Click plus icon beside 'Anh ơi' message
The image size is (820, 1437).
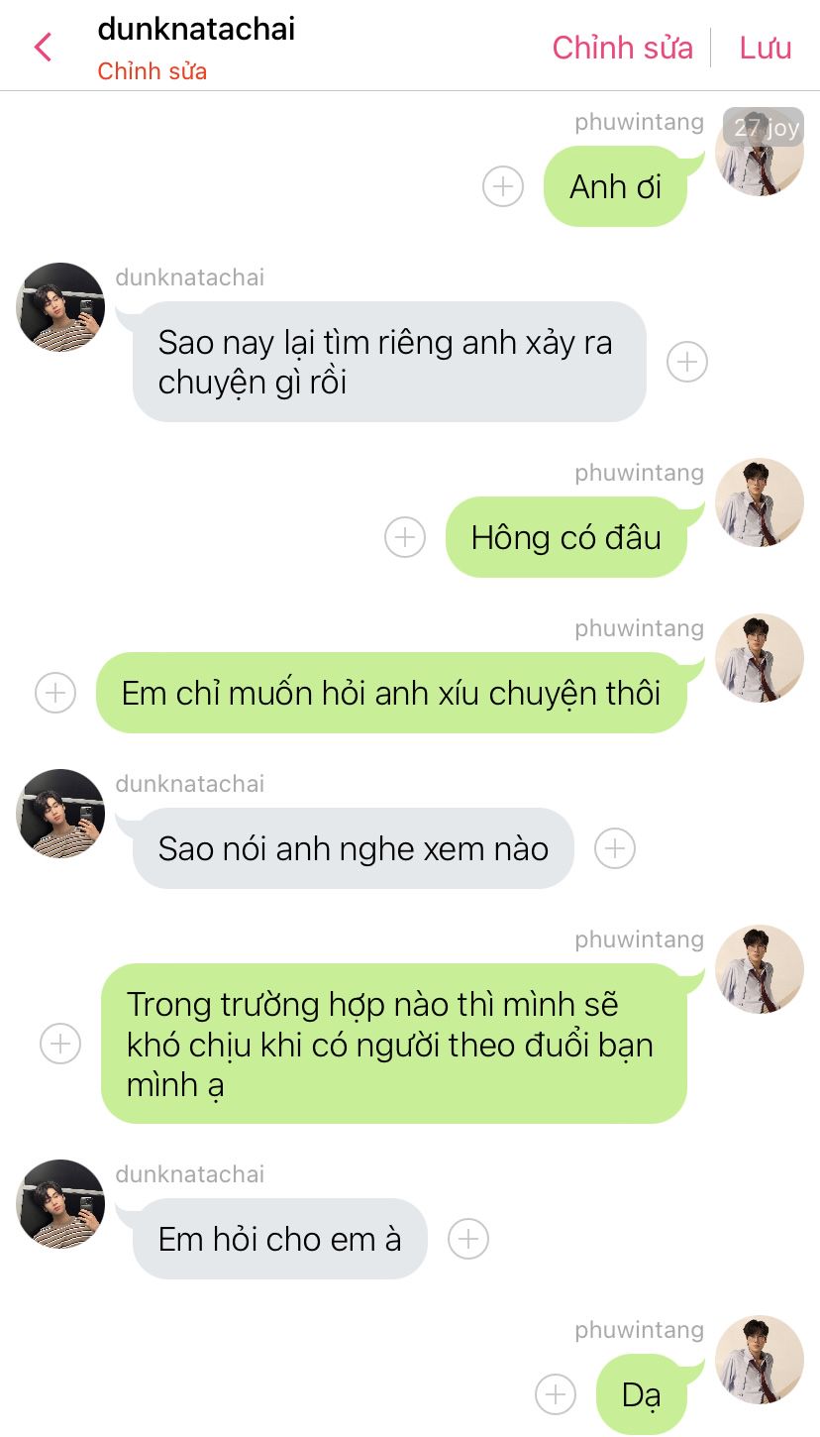pos(503,186)
